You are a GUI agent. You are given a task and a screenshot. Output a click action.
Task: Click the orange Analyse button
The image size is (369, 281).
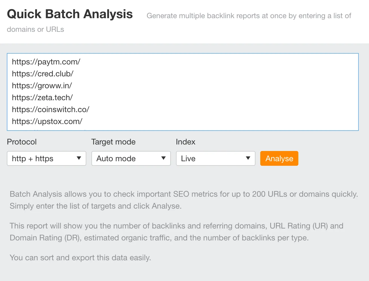[279, 158]
